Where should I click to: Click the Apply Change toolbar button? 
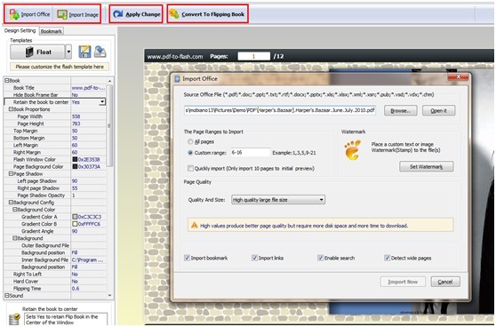(136, 14)
